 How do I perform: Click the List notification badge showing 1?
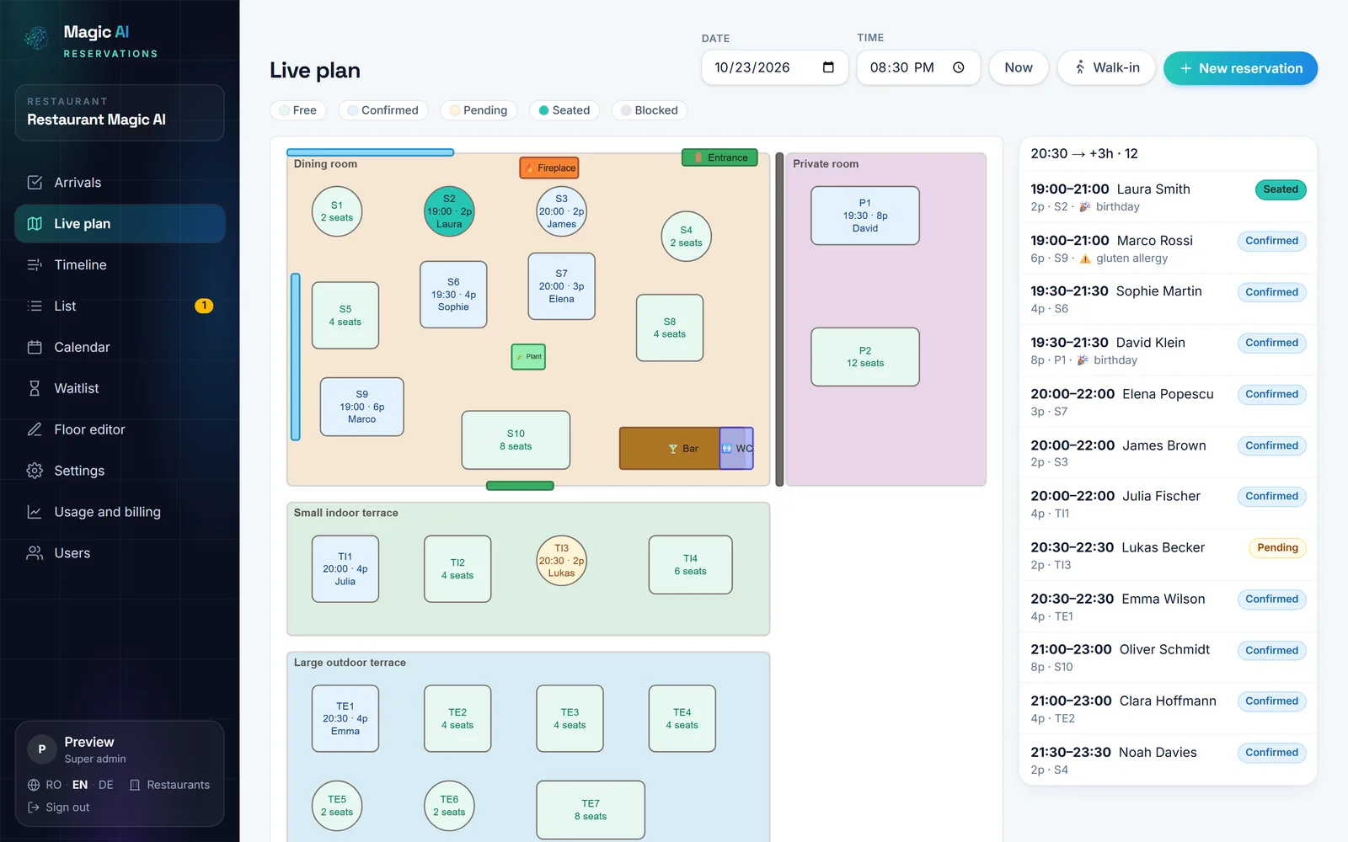pyautogui.click(x=204, y=306)
